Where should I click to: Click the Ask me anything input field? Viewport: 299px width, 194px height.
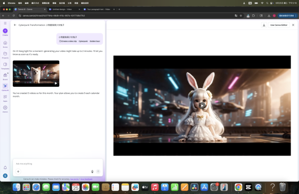click(x=58, y=164)
